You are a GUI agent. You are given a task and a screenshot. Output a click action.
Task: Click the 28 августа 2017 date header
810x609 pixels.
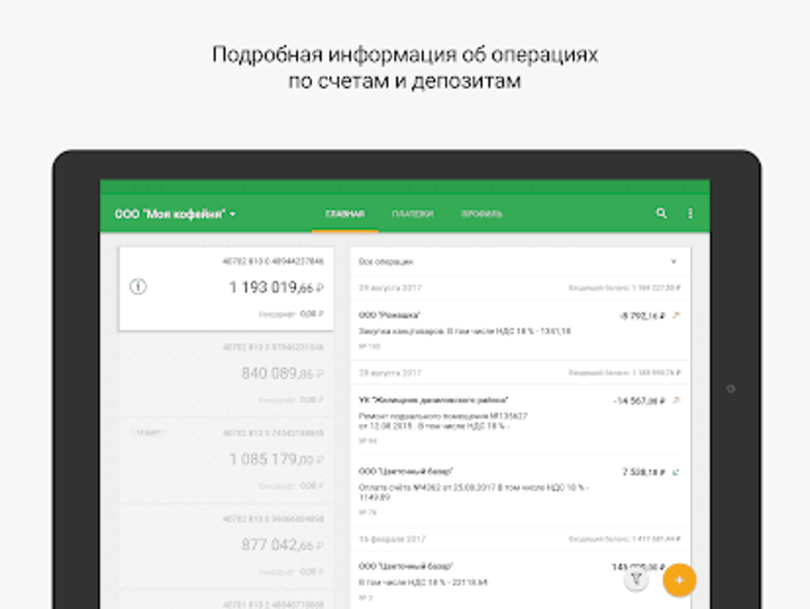pos(390,373)
